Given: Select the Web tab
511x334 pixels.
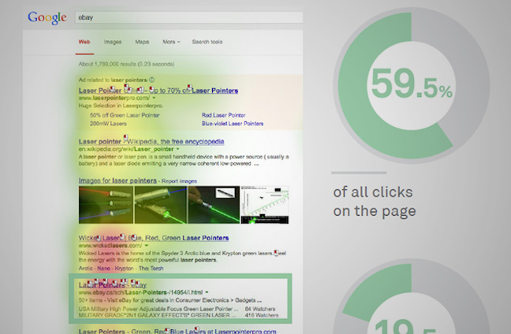Looking at the screenshot, I should click(x=84, y=42).
